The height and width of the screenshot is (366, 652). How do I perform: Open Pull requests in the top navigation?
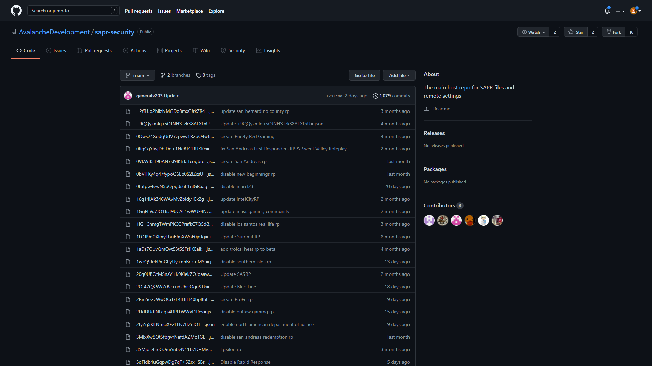pyautogui.click(x=139, y=11)
